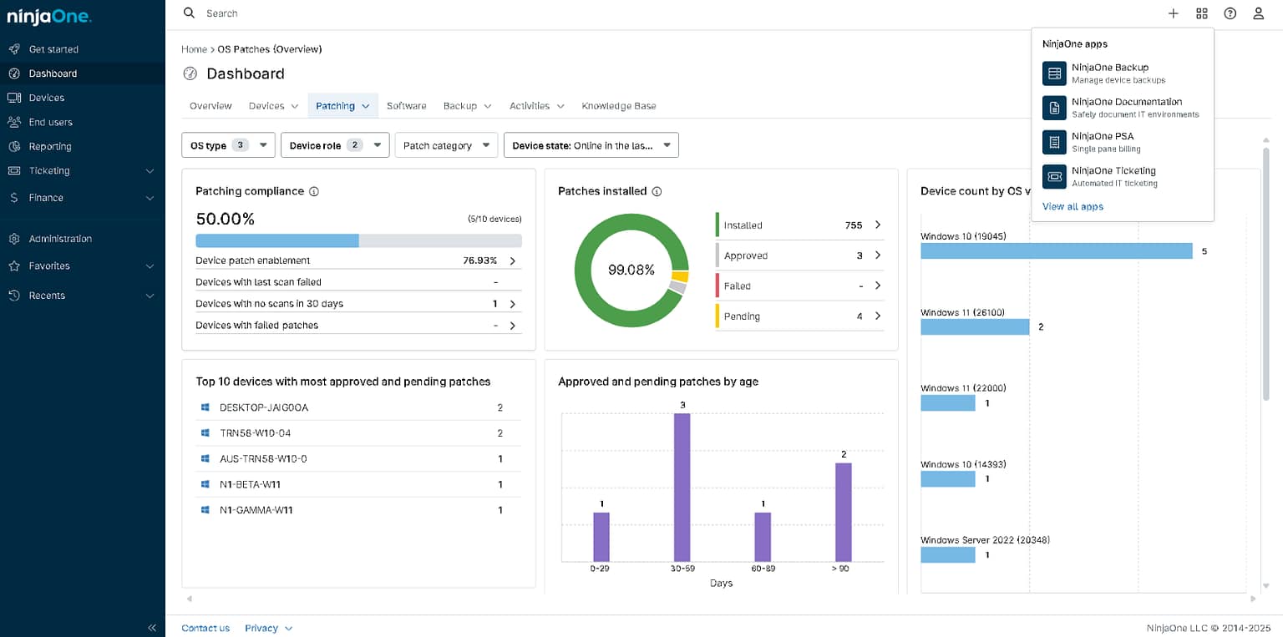Open the Device state filter dropdown
Screen dimensions: 1283x637
point(591,145)
